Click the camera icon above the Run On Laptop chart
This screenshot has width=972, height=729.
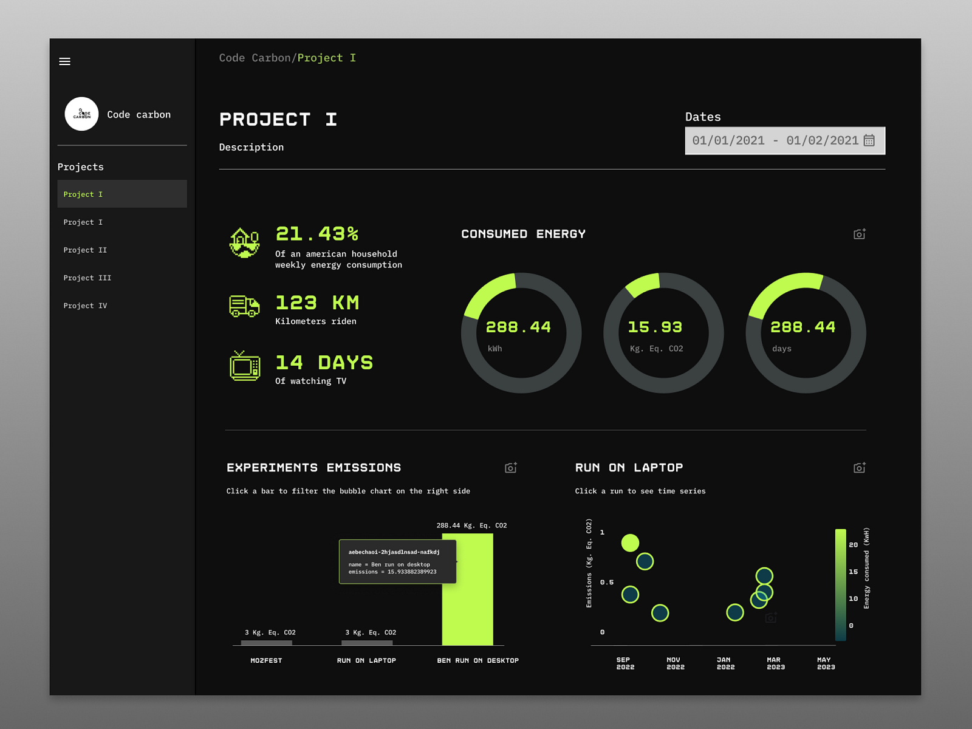coord(859,468)
